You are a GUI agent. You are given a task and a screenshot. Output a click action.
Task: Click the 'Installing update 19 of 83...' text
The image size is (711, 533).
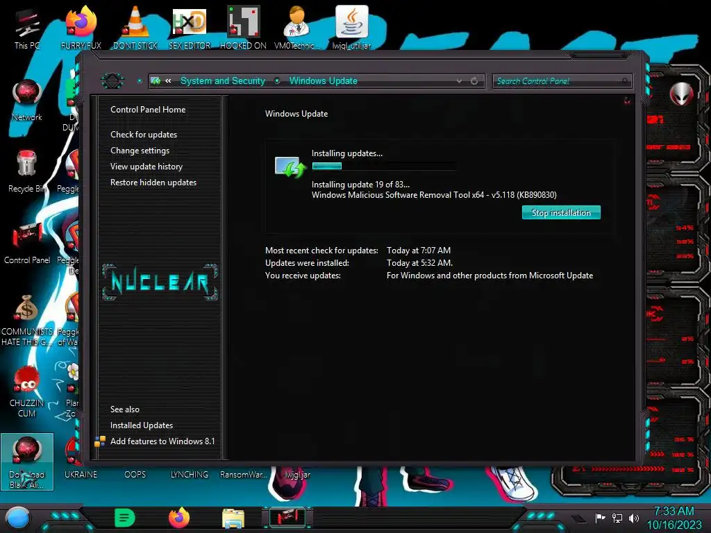pyautogui.click(x=360, y=185)
